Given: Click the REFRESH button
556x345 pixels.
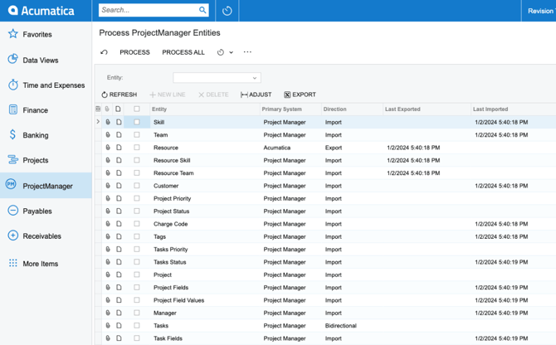Looking at the screenshot, I should pyautogui.click(x=119, y=95).
